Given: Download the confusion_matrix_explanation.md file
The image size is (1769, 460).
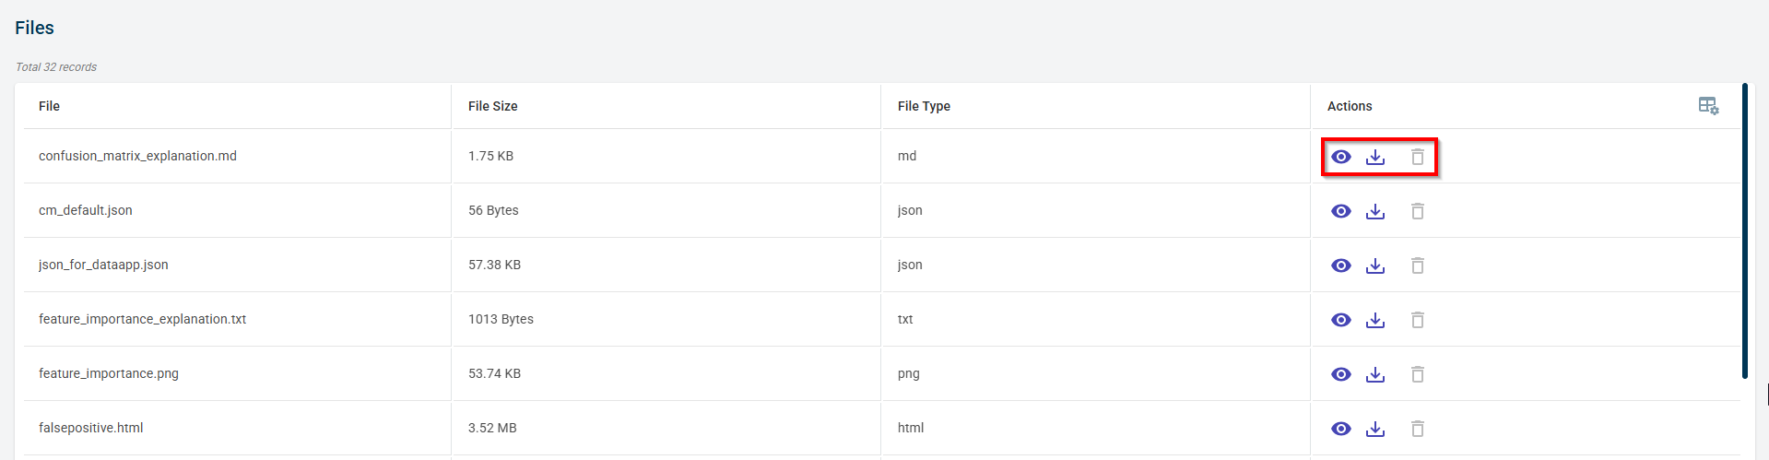Looking at the screenshot, I should click(x=1375, y=157).
